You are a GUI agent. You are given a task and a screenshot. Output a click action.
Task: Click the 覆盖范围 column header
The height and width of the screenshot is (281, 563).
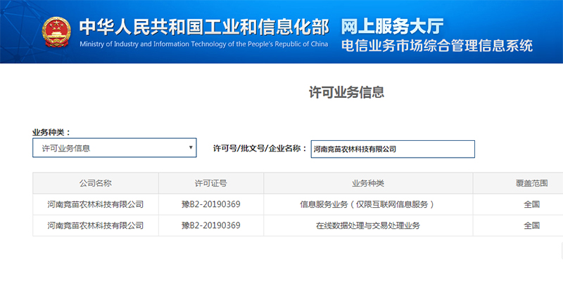pyautogui.click(x=532, y=183)
